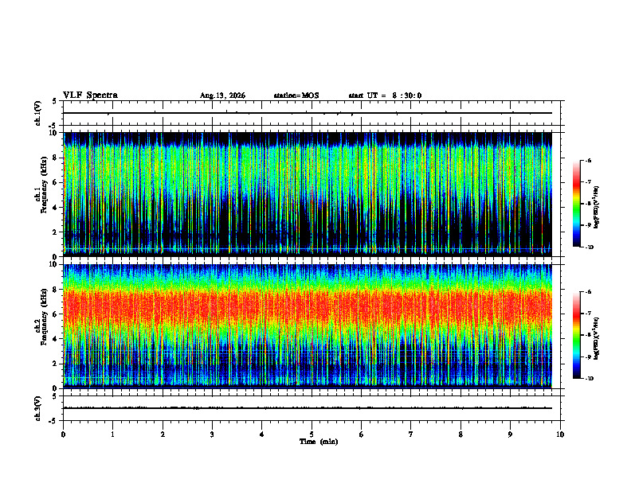Click time axis tick label "9"
Image resolution: width=631 pixels, height=487 pixels.
click(510, 434)
